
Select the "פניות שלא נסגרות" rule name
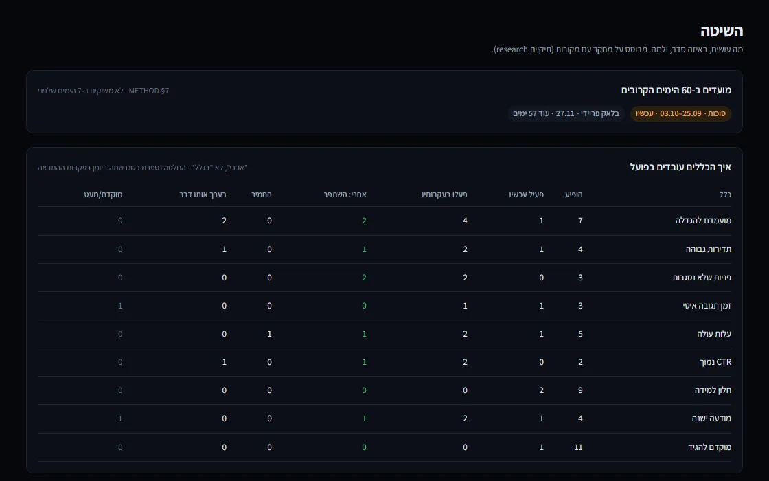click(x=701, y=278)
